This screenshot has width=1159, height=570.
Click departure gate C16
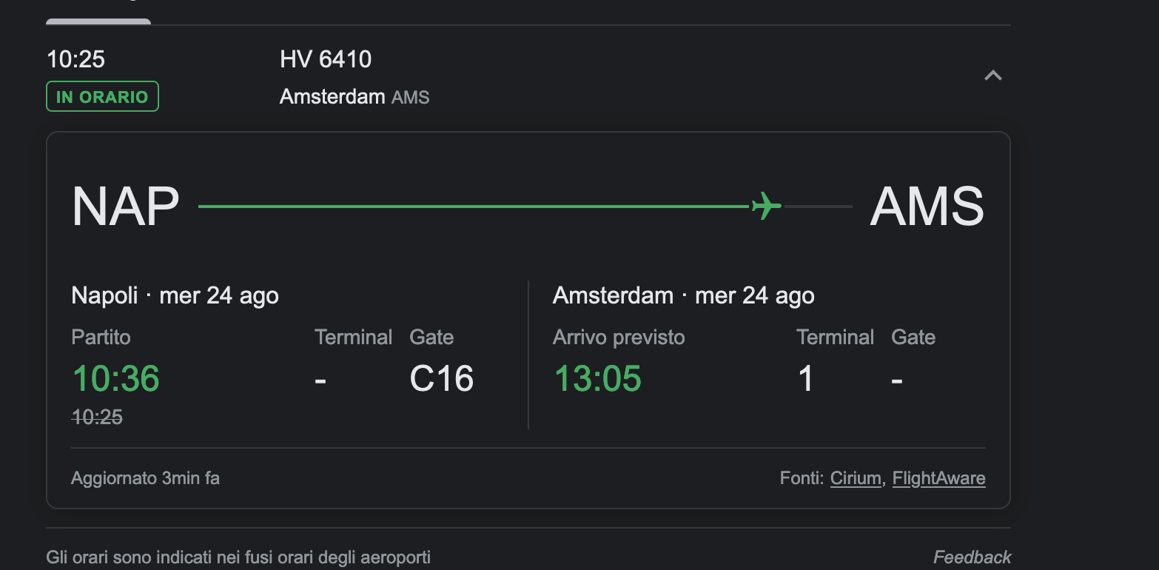point(441,378)
